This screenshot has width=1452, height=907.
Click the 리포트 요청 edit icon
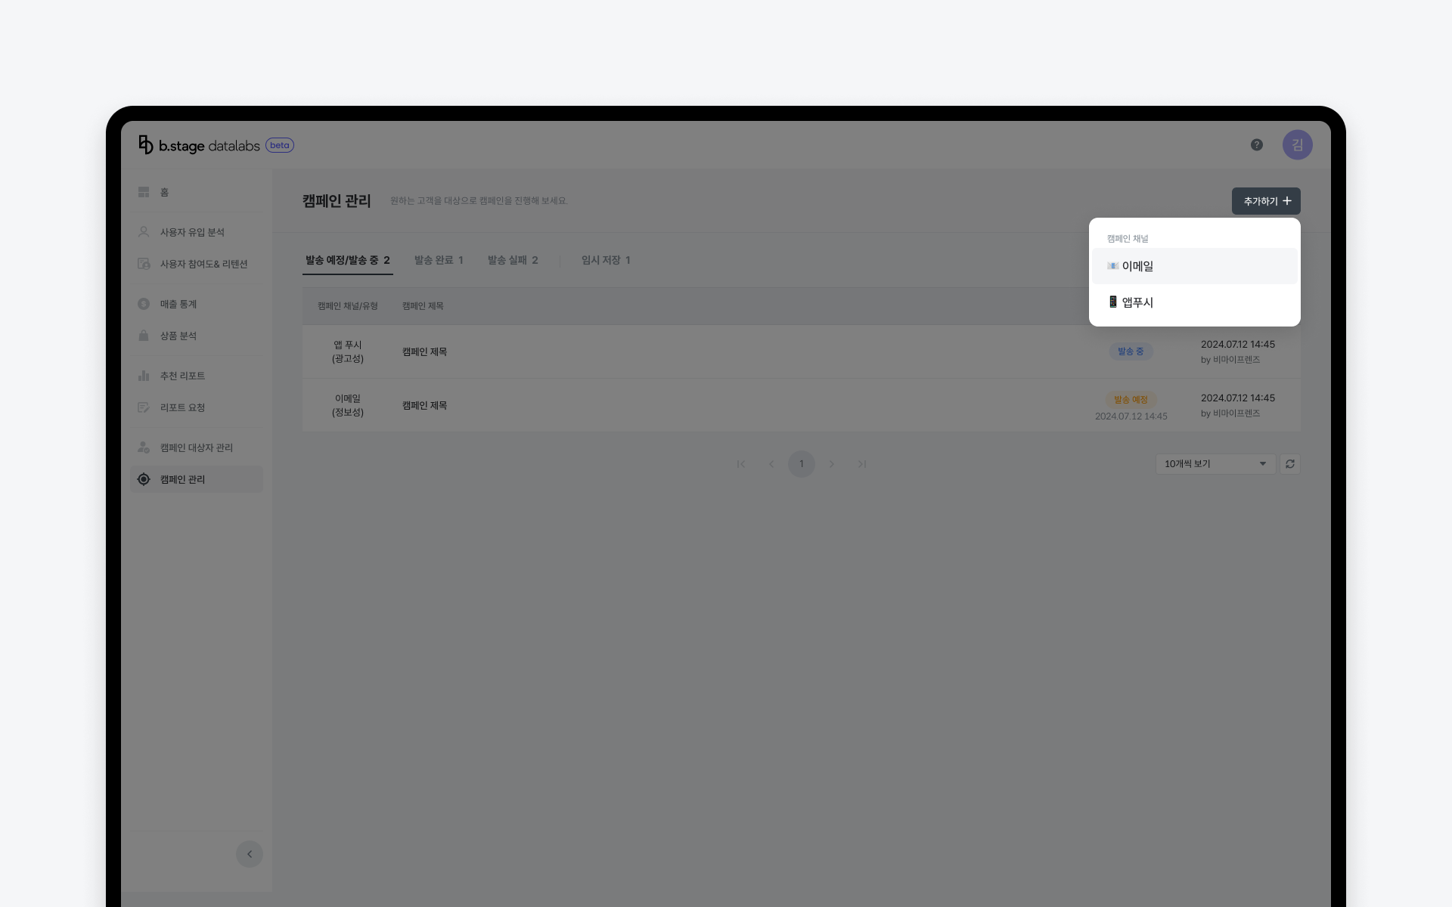(x=144, y=407)
